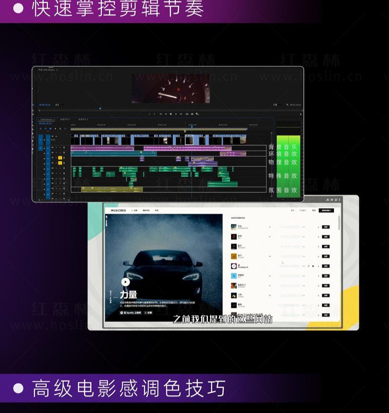Click the white disc fifth track thumbnail
This screenshot has height=413, width=389.
point(234,266)
